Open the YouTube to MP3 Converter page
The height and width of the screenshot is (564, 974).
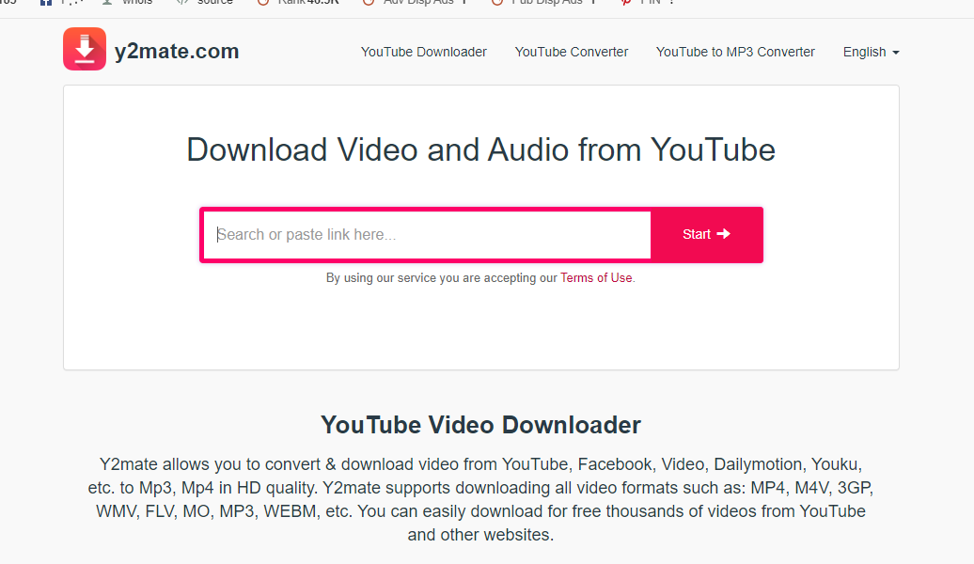(735, 52)
